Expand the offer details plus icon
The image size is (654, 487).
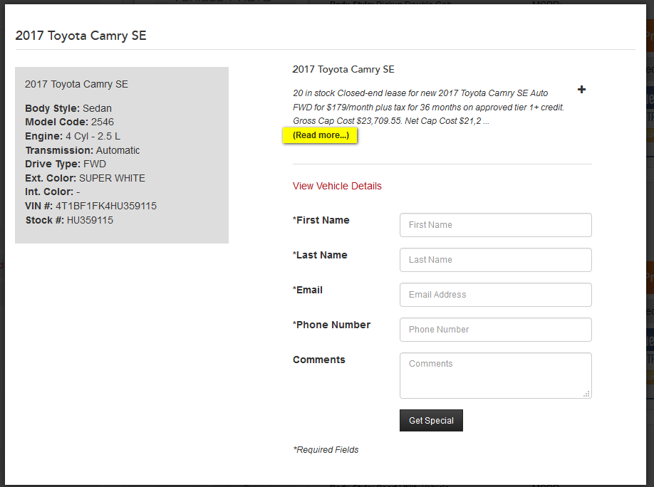tap(581, 89)
